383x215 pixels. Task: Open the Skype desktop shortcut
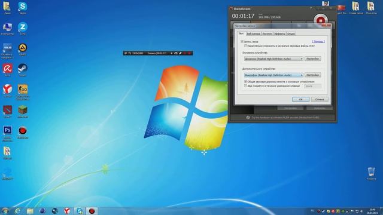(23, 8)
